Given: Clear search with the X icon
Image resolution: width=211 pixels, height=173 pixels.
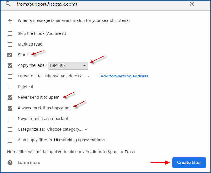Looking at the screenshot, I should tap(192, 4).
